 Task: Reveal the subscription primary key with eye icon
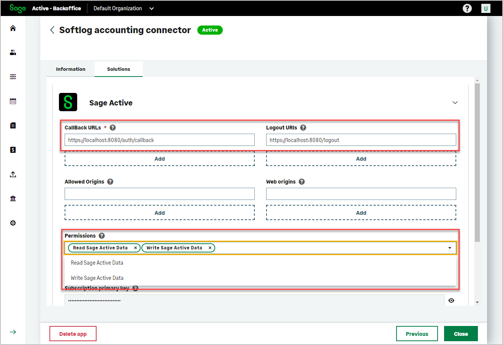[x=451, y=300]
